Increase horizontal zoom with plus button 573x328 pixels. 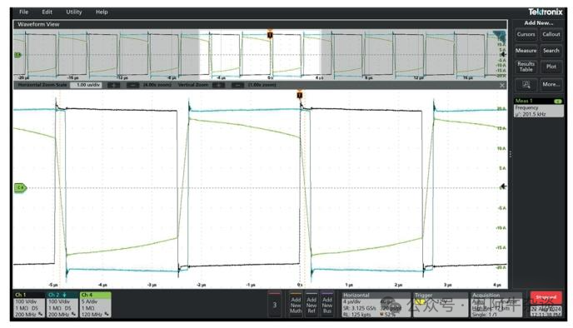pos(113,85)
